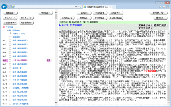The width and height of the screenshot is (171, 107).
Task: Click the 該当部印刷画面 button
Action: pyautogui.click(x=116, y=18)
